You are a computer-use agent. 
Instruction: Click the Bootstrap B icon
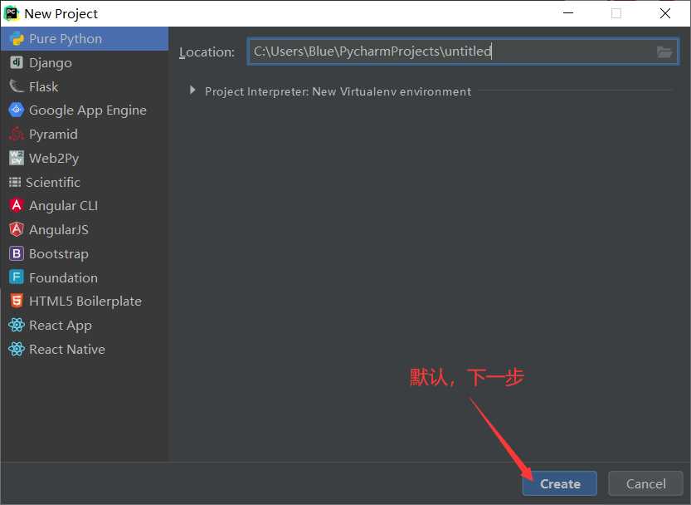(17, 253)
